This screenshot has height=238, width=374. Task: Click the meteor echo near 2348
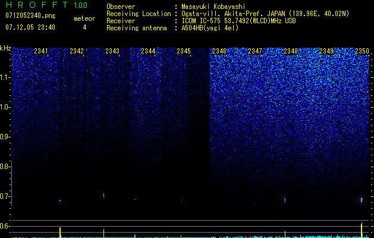point(285,199)
